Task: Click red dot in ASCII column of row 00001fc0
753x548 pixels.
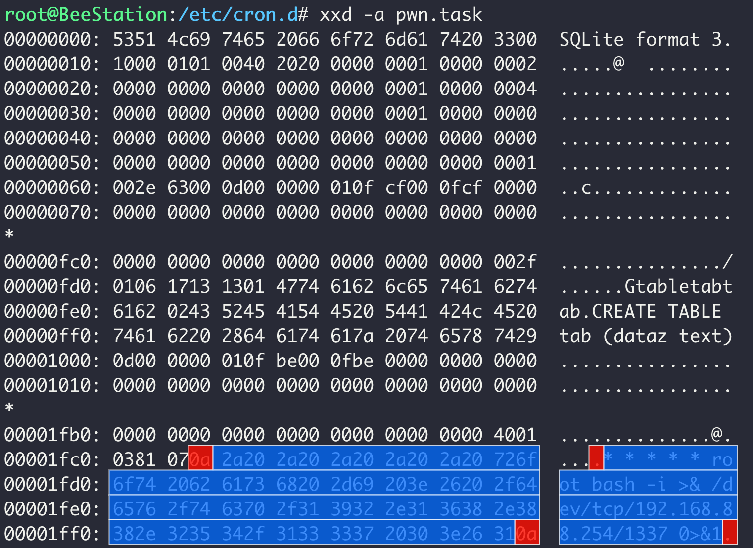Action: (596, 459)
